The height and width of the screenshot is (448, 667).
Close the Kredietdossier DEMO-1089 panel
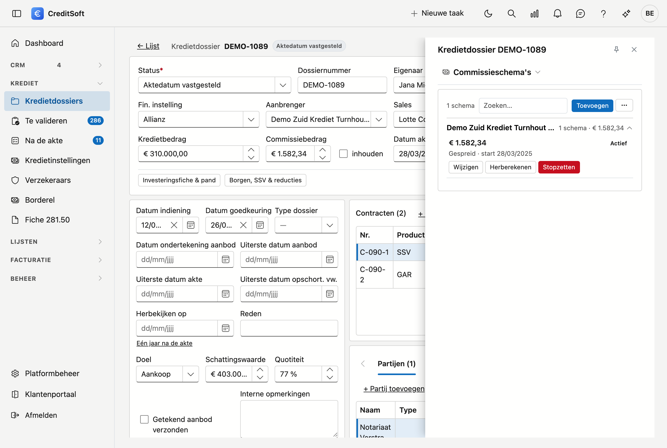tap(634, 50)
